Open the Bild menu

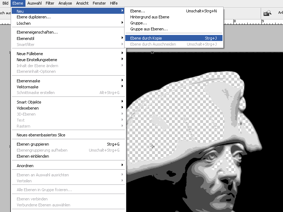point(5,3)
